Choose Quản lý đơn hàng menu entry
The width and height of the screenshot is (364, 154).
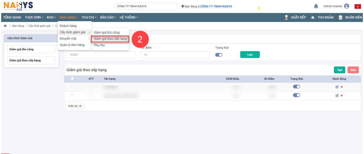72,45
